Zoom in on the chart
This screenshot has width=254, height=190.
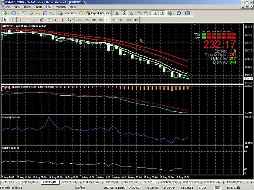(139, 13)
